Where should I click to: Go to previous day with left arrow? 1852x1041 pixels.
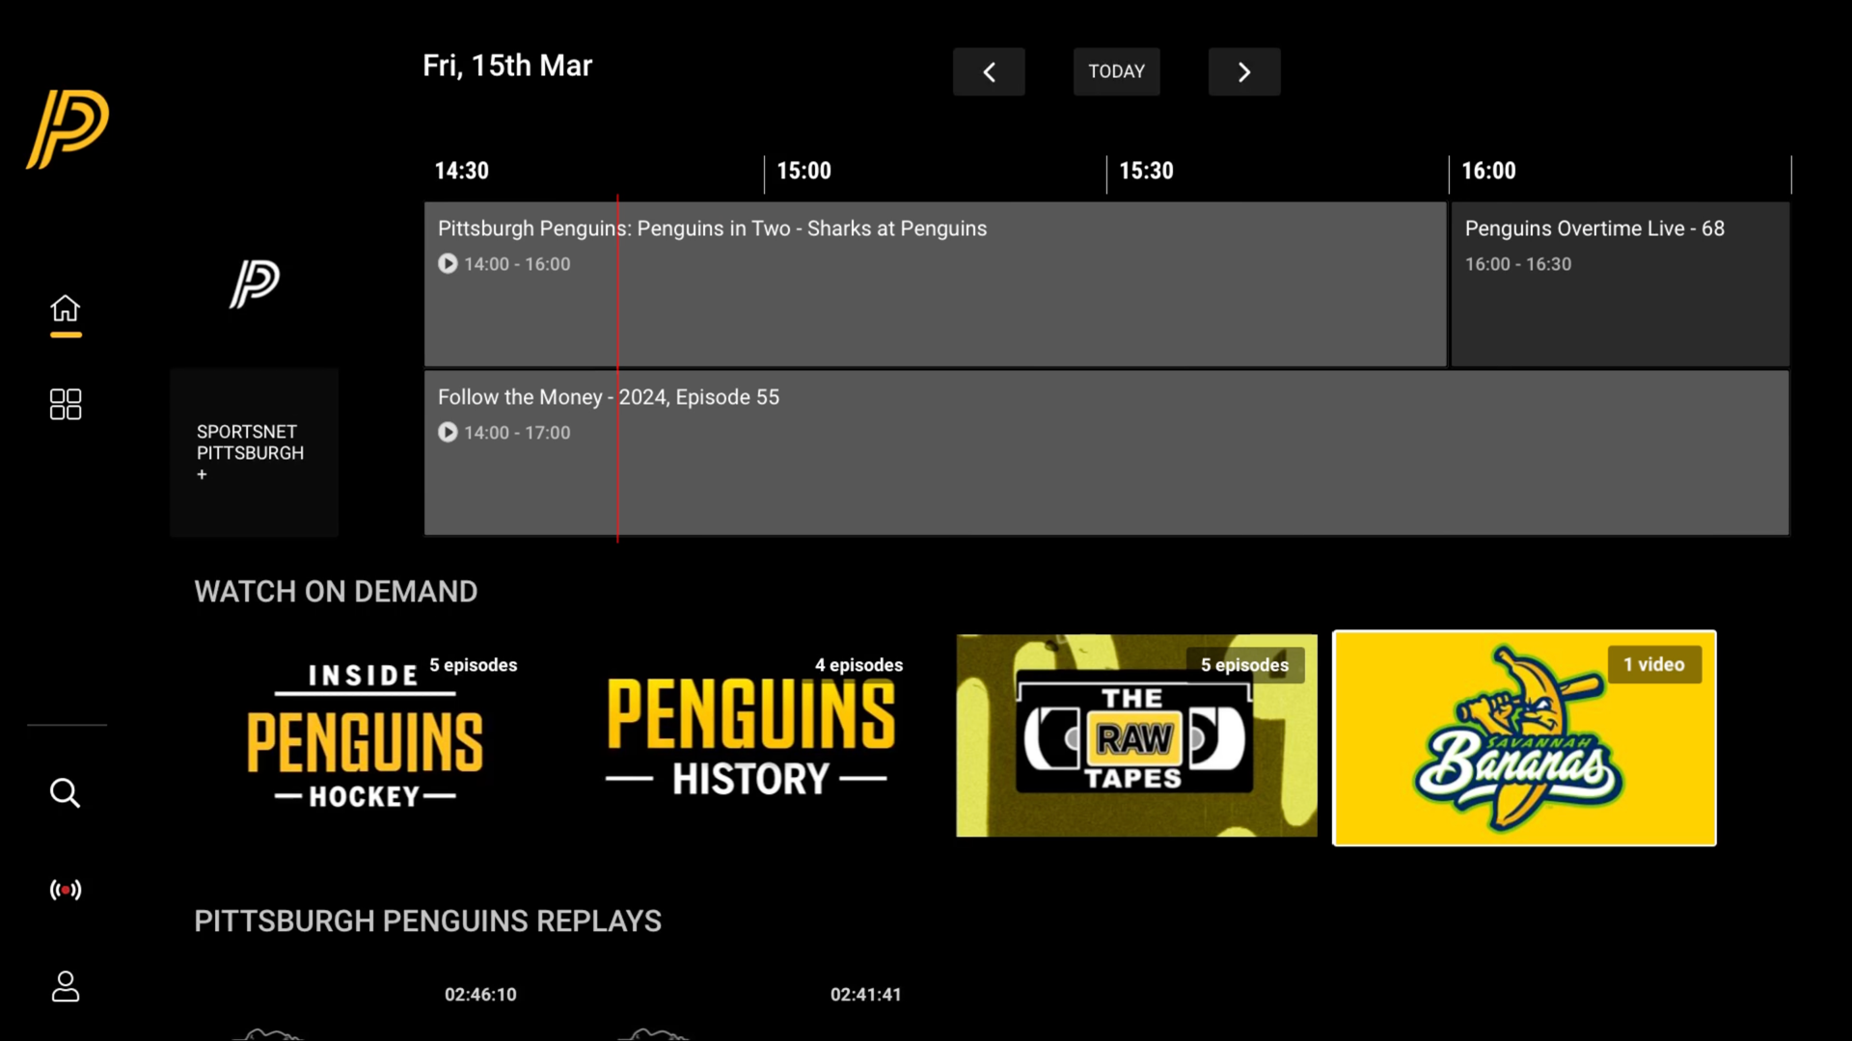click(x=989, y=71)
